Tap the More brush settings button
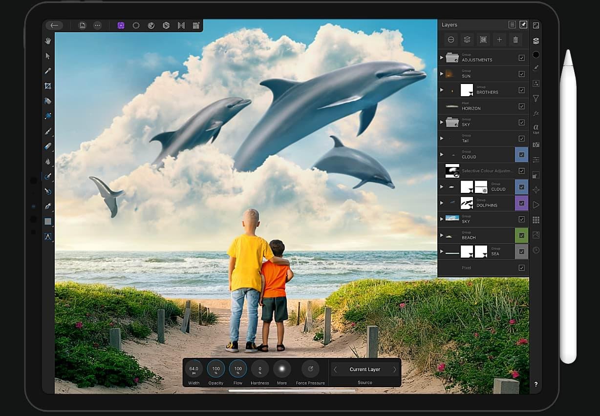This screenshot has height=416, width=600. [x=282, y=369]
